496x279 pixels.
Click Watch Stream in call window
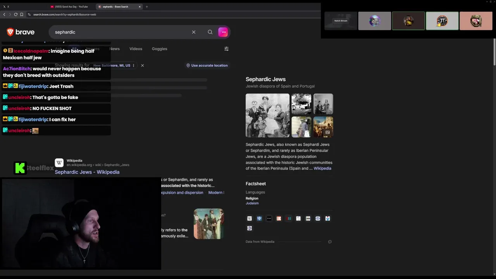341,21
